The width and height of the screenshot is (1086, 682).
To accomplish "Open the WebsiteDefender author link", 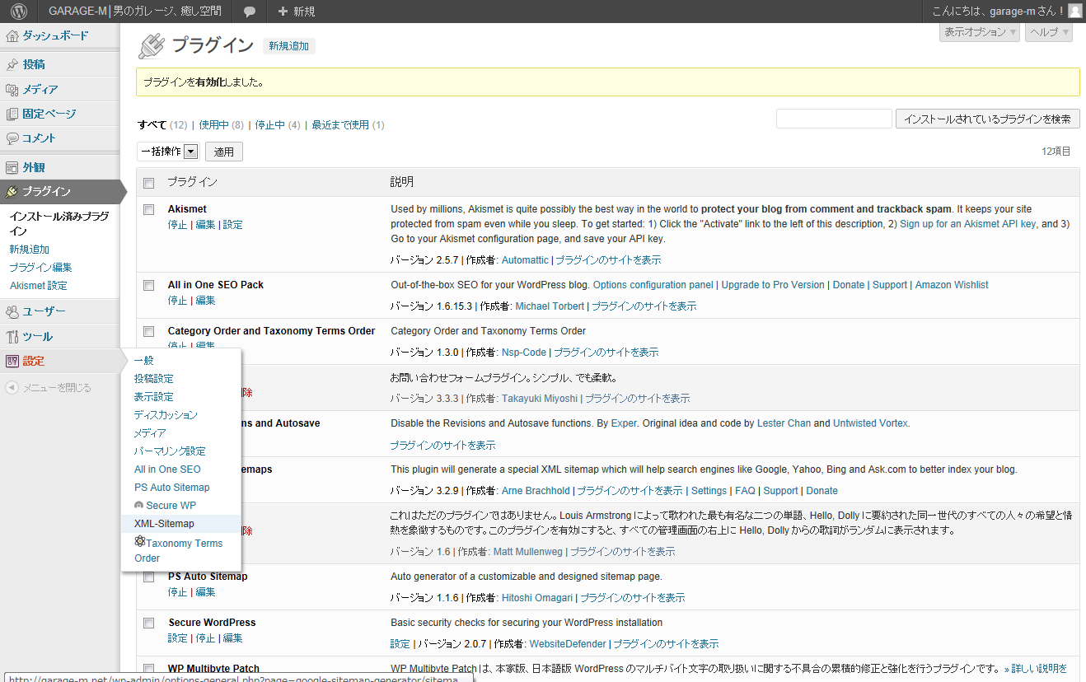I will (x=568, y=644).
